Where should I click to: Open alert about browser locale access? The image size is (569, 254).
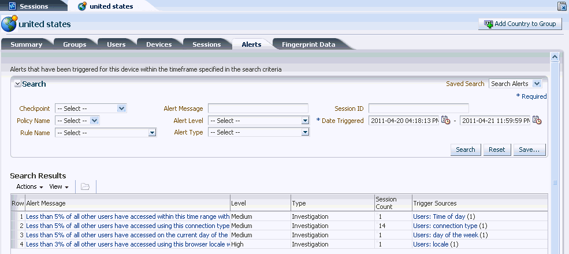(128, 244)
